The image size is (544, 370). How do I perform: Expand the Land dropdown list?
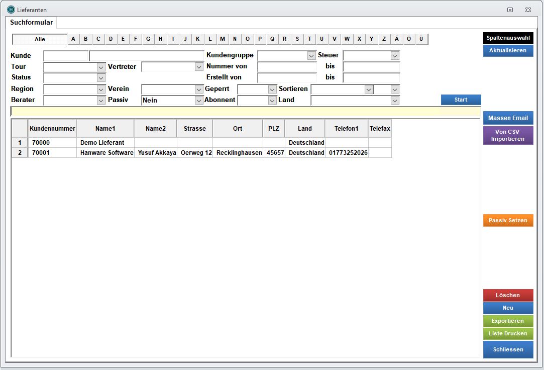pos(395,101)
